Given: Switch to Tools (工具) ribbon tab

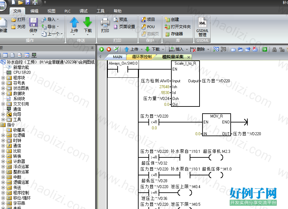Looking at the screenshot, I should click(x=101, y=11).
